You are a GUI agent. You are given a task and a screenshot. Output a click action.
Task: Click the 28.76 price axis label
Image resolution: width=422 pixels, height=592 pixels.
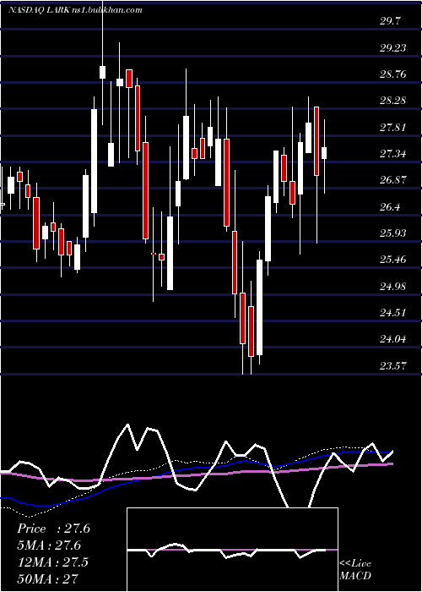(392, 74)
